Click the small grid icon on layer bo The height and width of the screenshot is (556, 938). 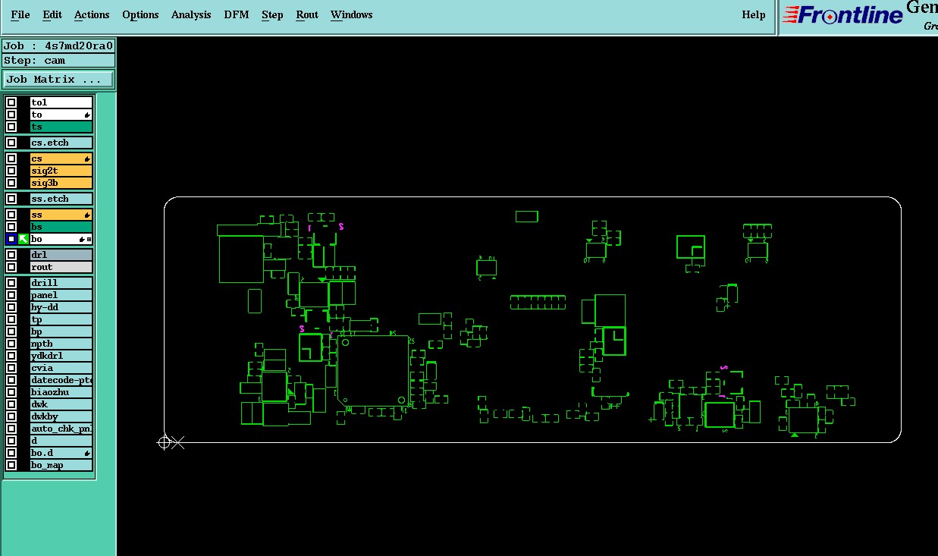tap(89, 240)
